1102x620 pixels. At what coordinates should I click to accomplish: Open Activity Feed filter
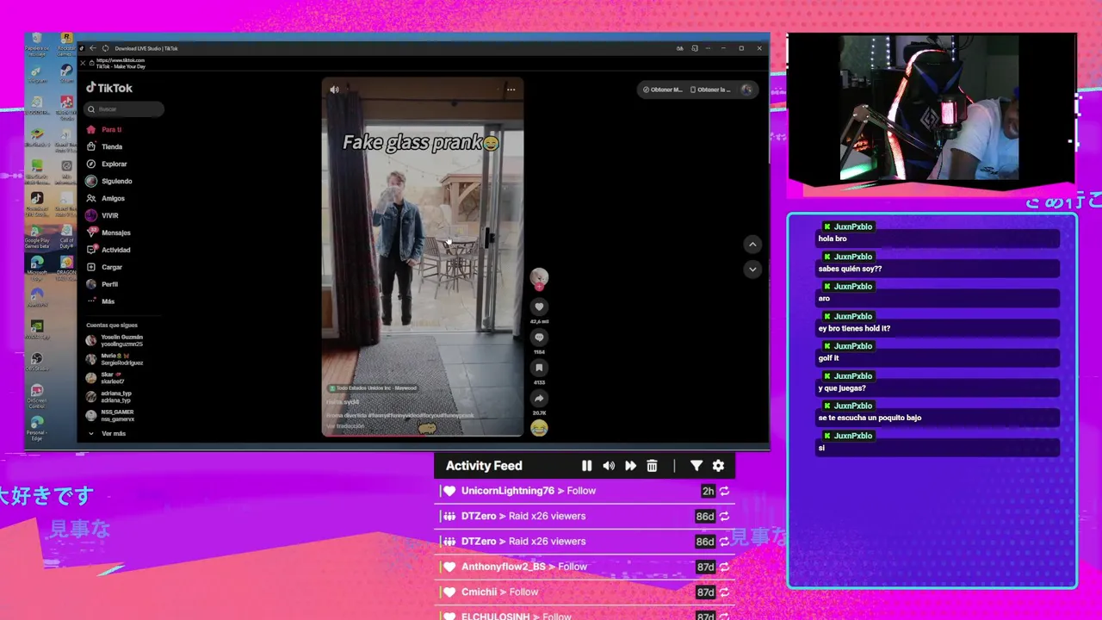click(696, 466)
